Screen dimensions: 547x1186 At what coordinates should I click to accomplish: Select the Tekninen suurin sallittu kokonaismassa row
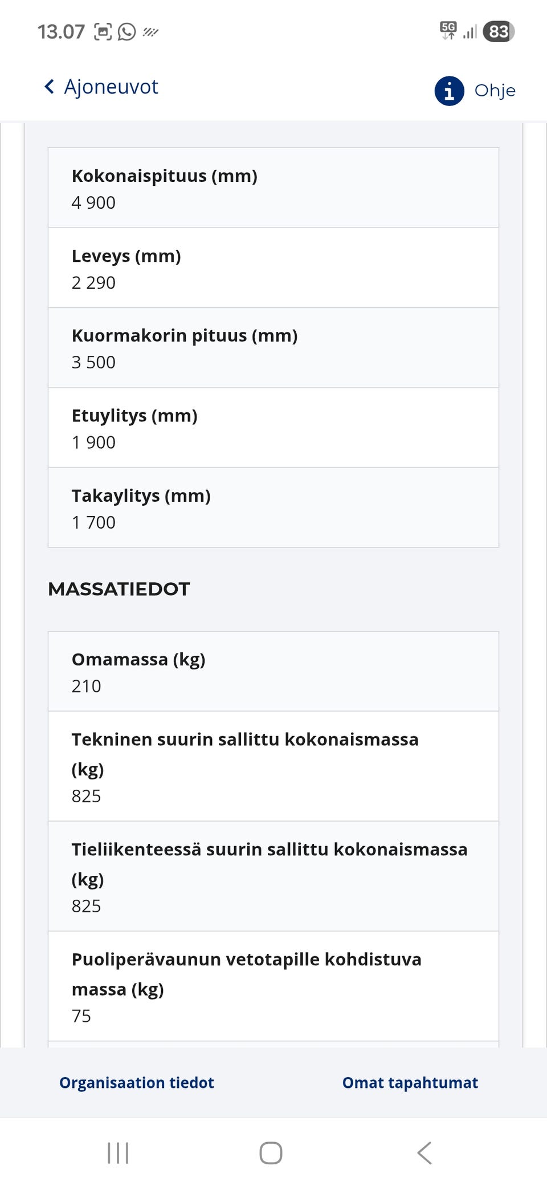272,767
